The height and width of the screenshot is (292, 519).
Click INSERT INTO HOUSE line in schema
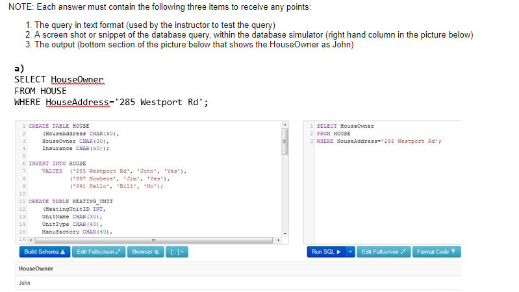click(57, 164)
